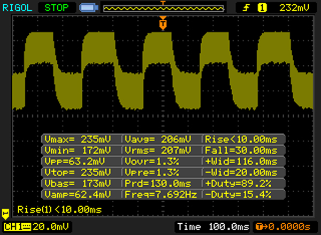The image size is (321, 235).
Task: Click the +Wid=116.0ms measurement
Action: click(241, 162)
